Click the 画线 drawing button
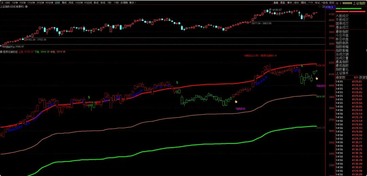Viewport: 367px width, 176px height. [x=303, y=3]
